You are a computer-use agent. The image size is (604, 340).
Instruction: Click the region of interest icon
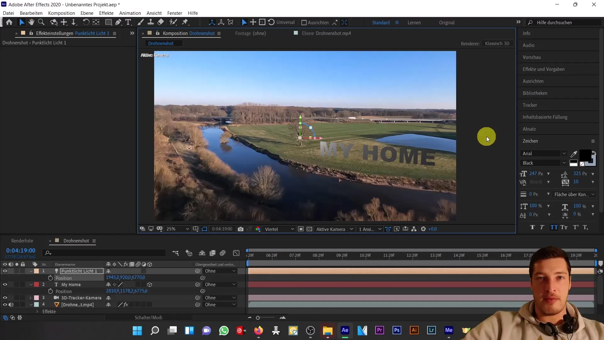click(301, 229)
